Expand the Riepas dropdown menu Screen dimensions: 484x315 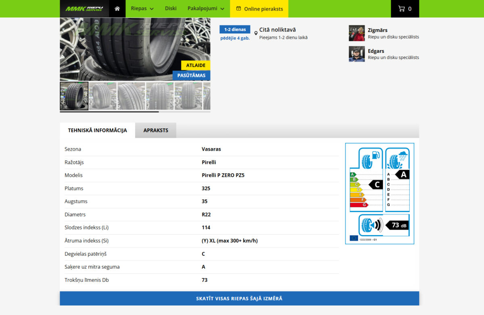142,8
